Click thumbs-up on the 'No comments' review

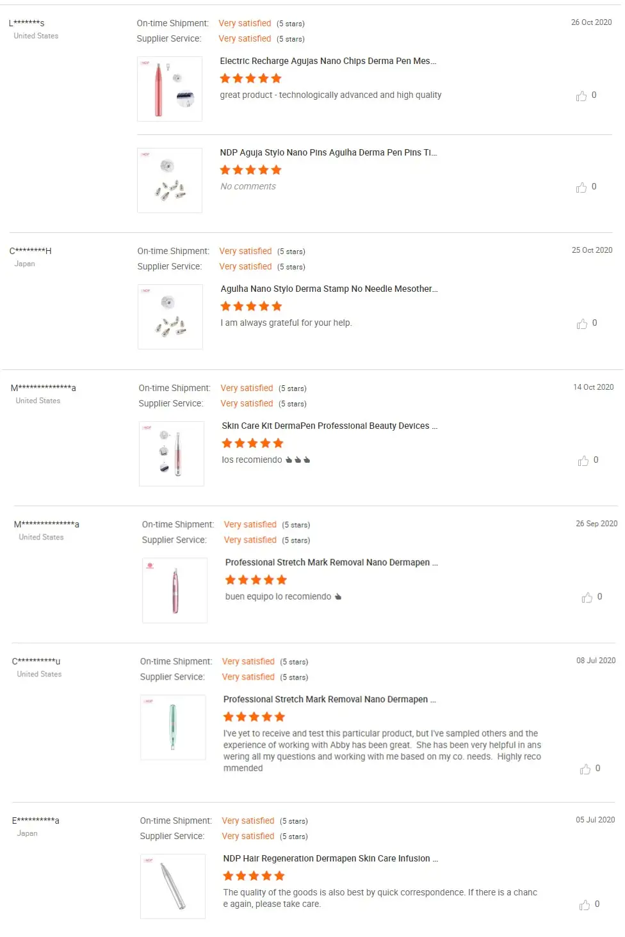click(x=581, y=188)
